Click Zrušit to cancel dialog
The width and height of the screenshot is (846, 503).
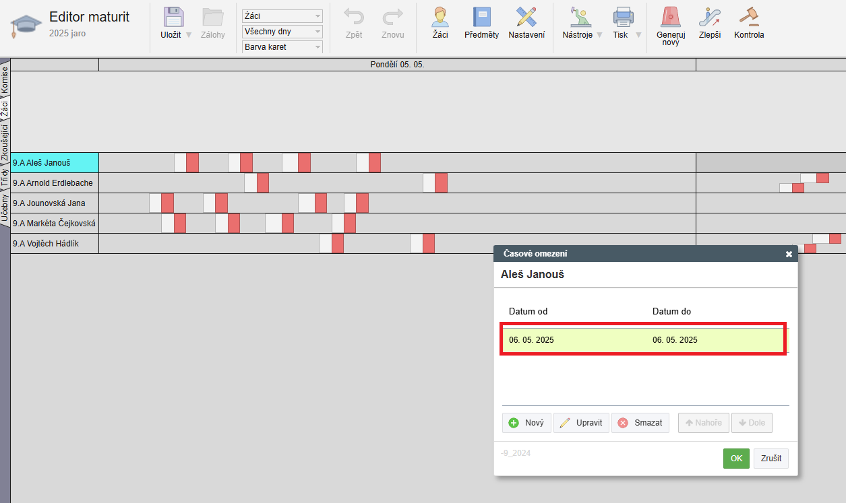(x=771, y=459)
